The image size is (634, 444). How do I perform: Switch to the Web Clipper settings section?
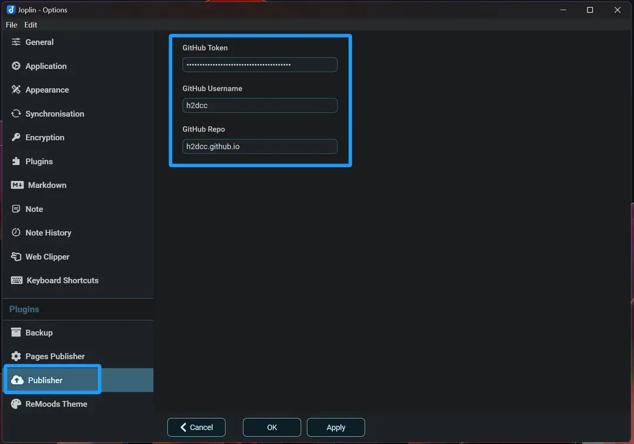pyautogui.click(x=47, y=257)
